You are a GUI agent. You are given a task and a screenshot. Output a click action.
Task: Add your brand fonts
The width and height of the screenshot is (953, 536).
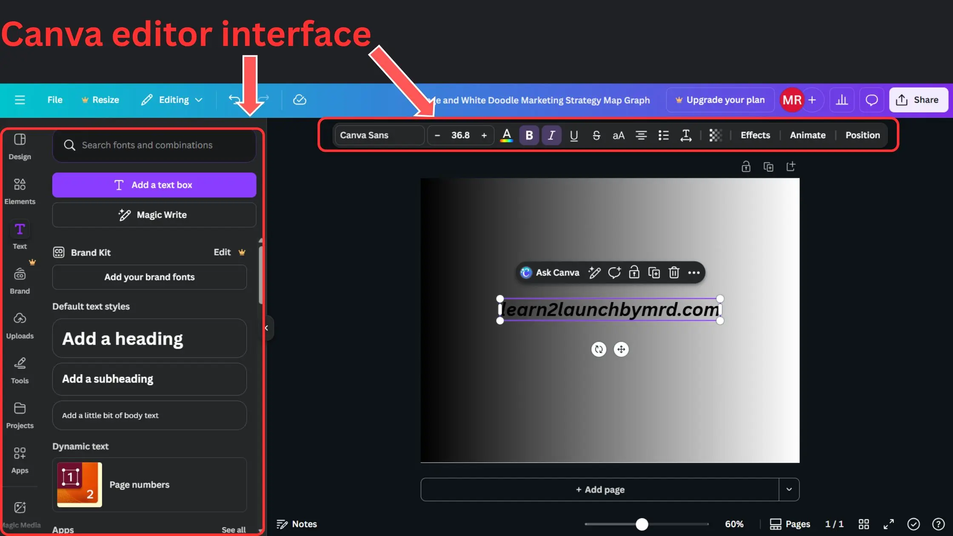click(x=149, y=277)
